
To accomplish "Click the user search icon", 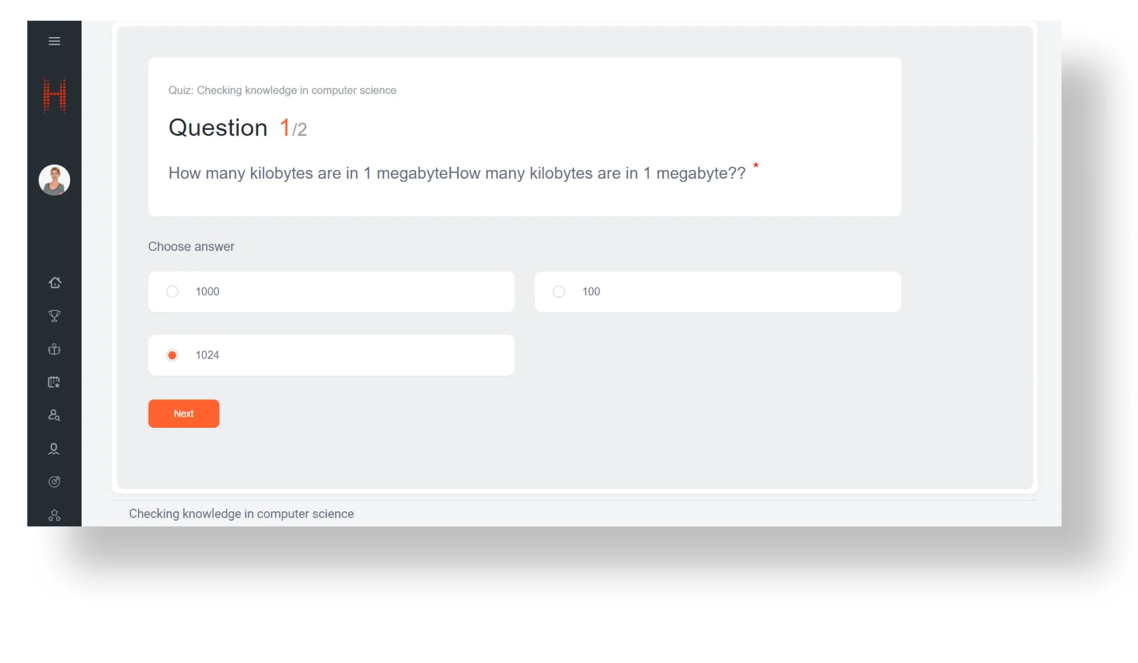I will click(x=55, y=415).
